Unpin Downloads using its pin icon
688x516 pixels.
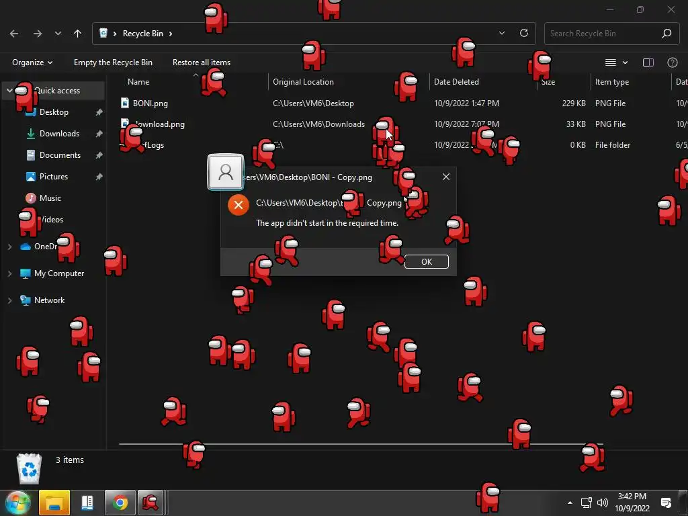click(x=99, y=134)
